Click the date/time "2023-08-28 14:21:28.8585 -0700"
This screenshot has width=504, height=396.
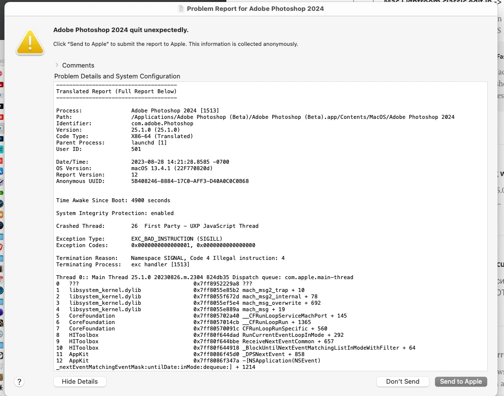coord(180,162)
